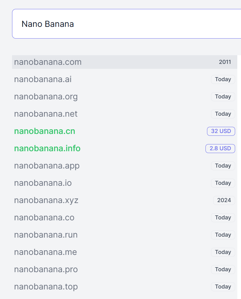Viewport: 241px width, 299px height.
Task: Click the nanobanana.pro domain entry
Action: click(x=46, y=269)
